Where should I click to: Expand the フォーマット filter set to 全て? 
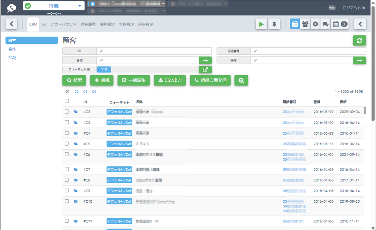205,69
